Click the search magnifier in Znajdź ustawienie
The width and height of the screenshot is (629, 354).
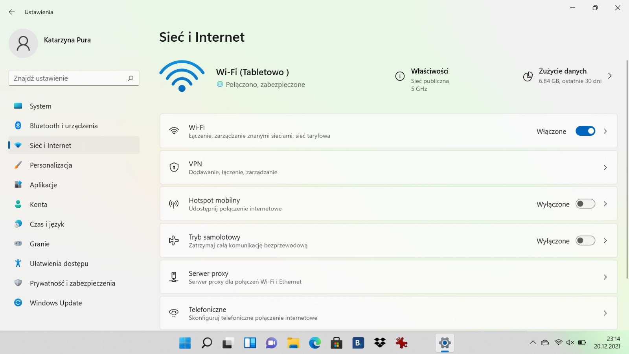[x=131, y=78]
